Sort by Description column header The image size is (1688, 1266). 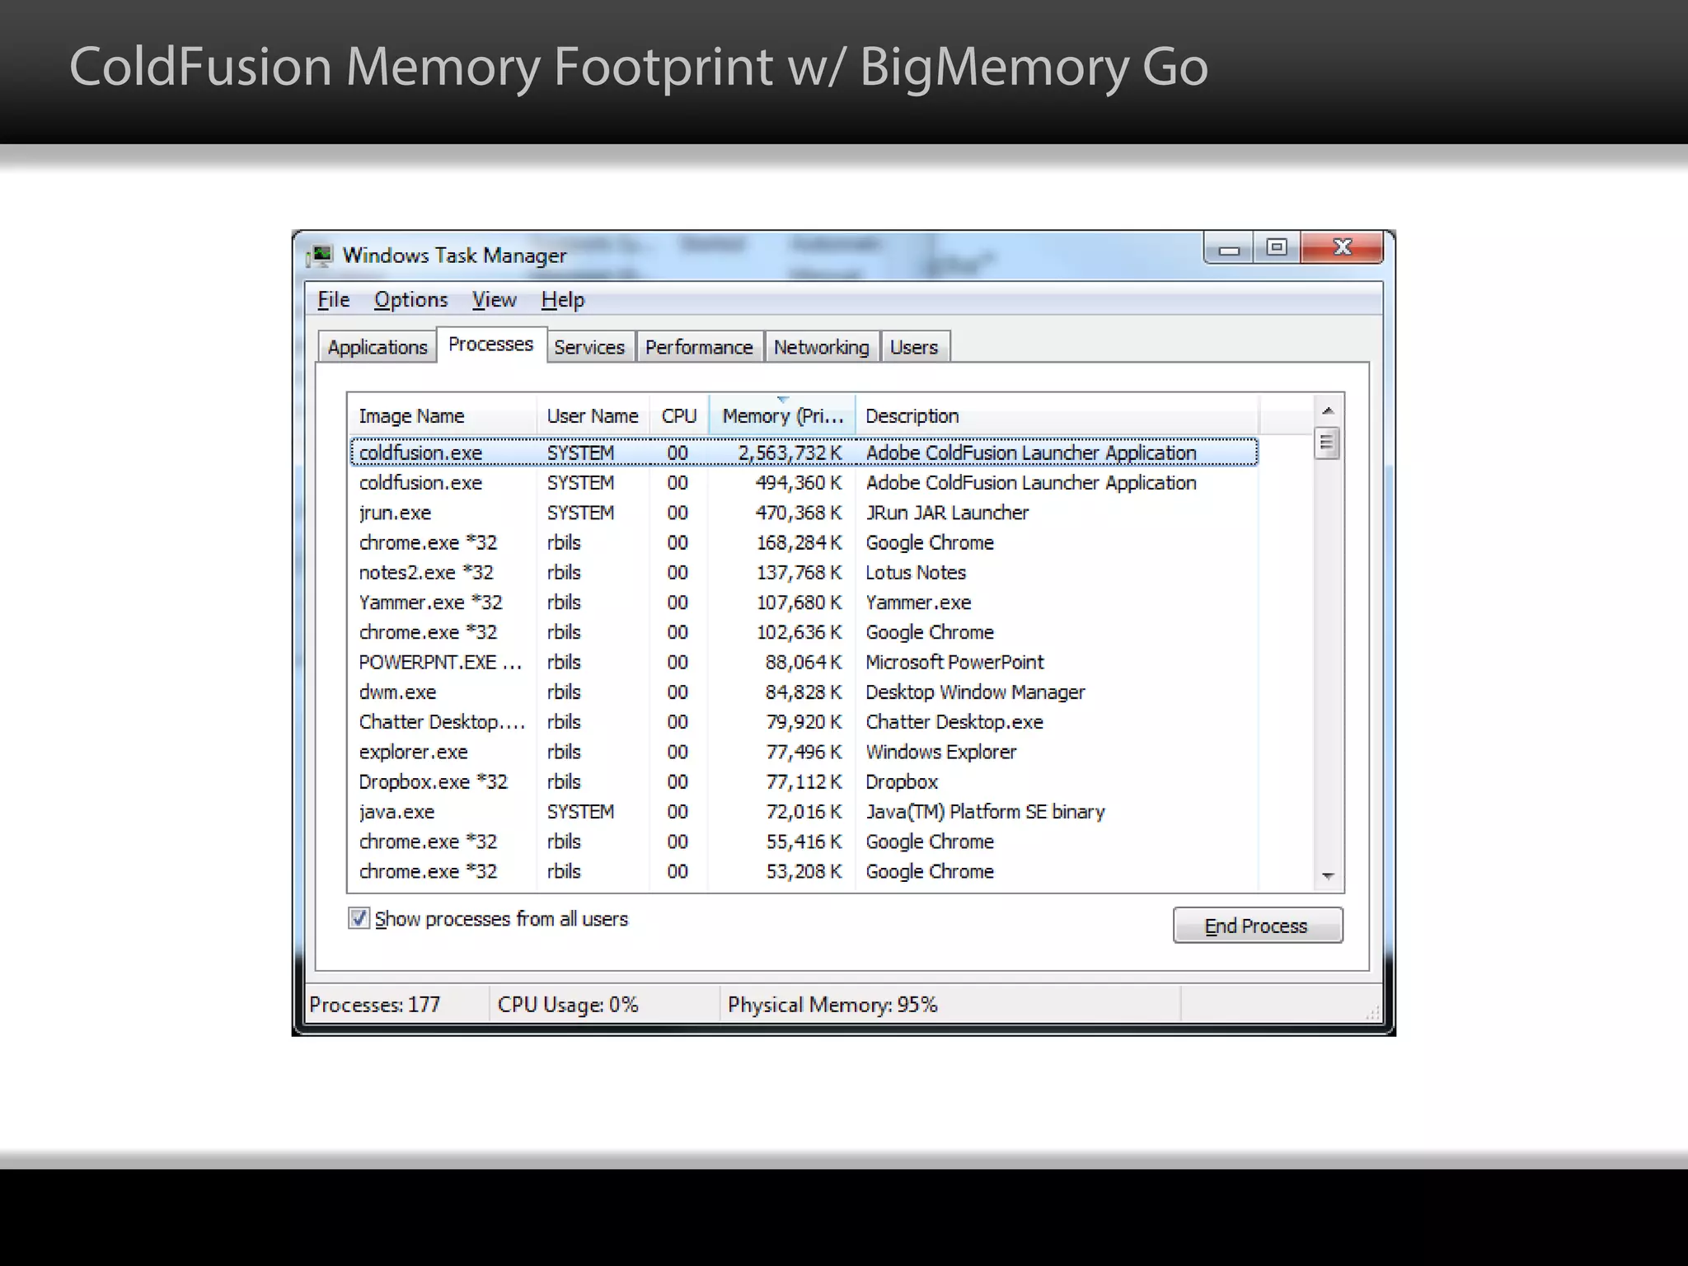coord(1057,416)
